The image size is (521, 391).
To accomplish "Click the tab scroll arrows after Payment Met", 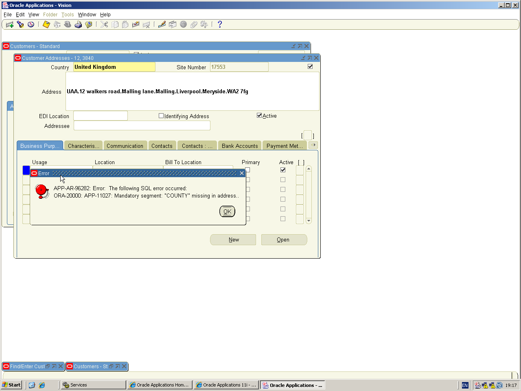I will click(313, 145).
